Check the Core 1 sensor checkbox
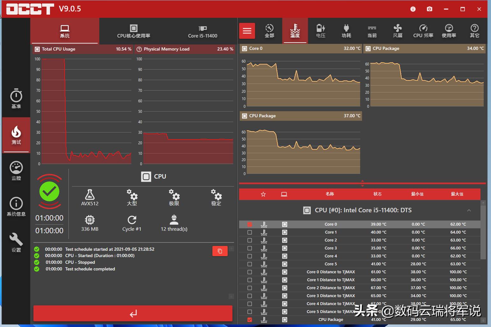This screenshot has width=491, height=327. coord(250,232)
